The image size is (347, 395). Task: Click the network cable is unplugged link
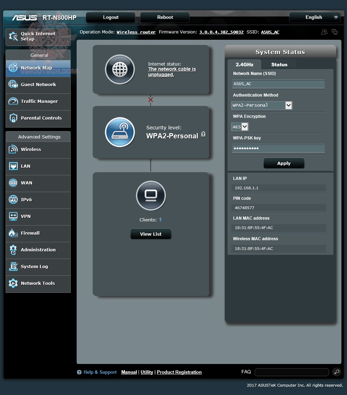(172, 72)
